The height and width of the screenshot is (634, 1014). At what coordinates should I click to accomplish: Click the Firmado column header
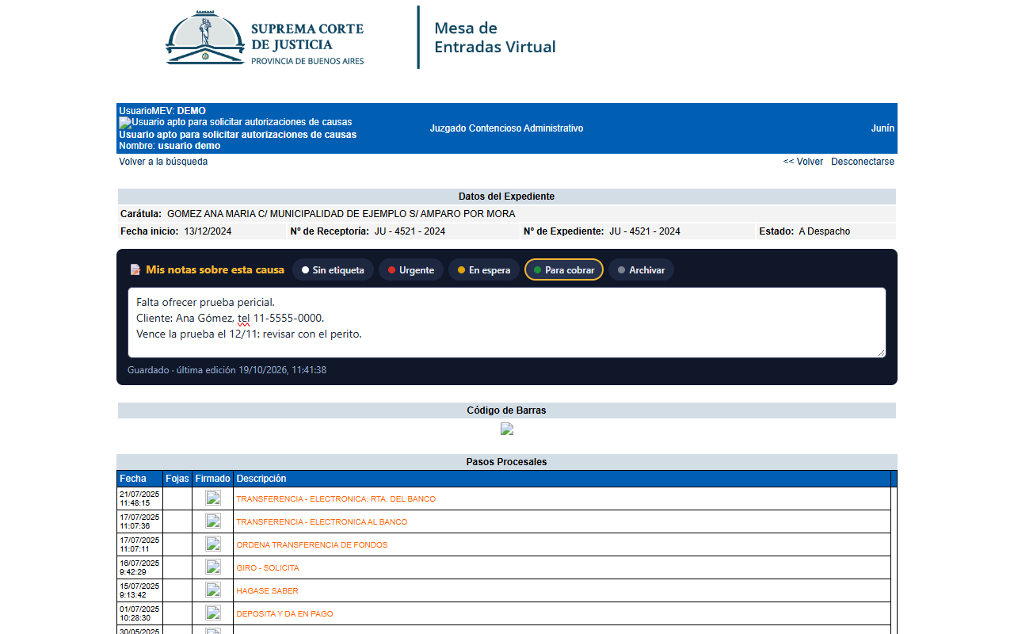(x=213, y=479)
